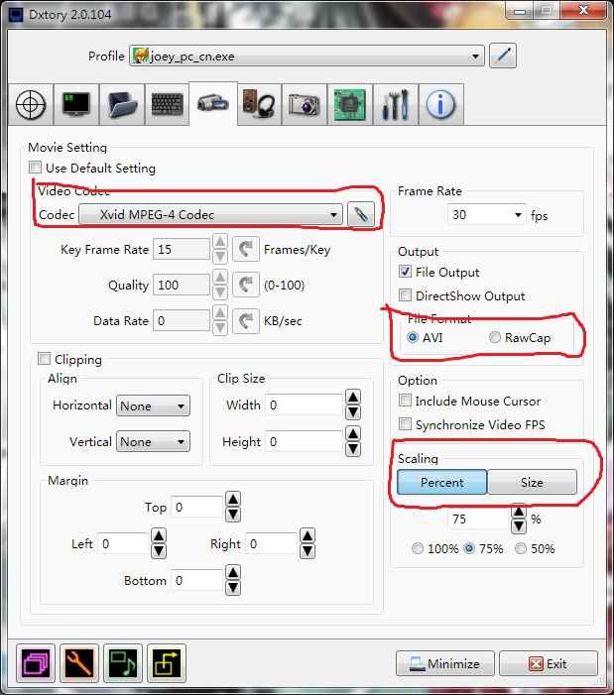The width and height of the screenshot is (614, 695).
Task: Select the AVI file format radio
Action: (x=413, y=337)
